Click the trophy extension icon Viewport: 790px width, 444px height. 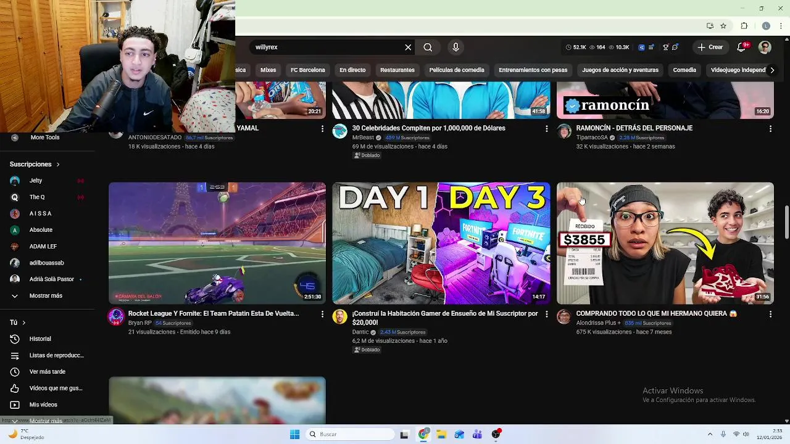[665, 47]
